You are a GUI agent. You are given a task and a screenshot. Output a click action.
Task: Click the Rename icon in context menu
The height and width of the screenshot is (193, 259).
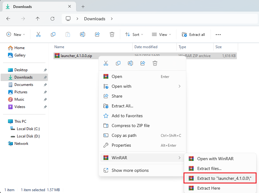[130, 63]
